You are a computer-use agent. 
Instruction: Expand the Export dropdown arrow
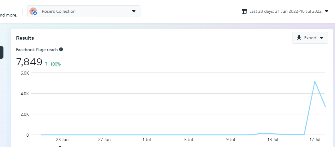coord(322,38)
